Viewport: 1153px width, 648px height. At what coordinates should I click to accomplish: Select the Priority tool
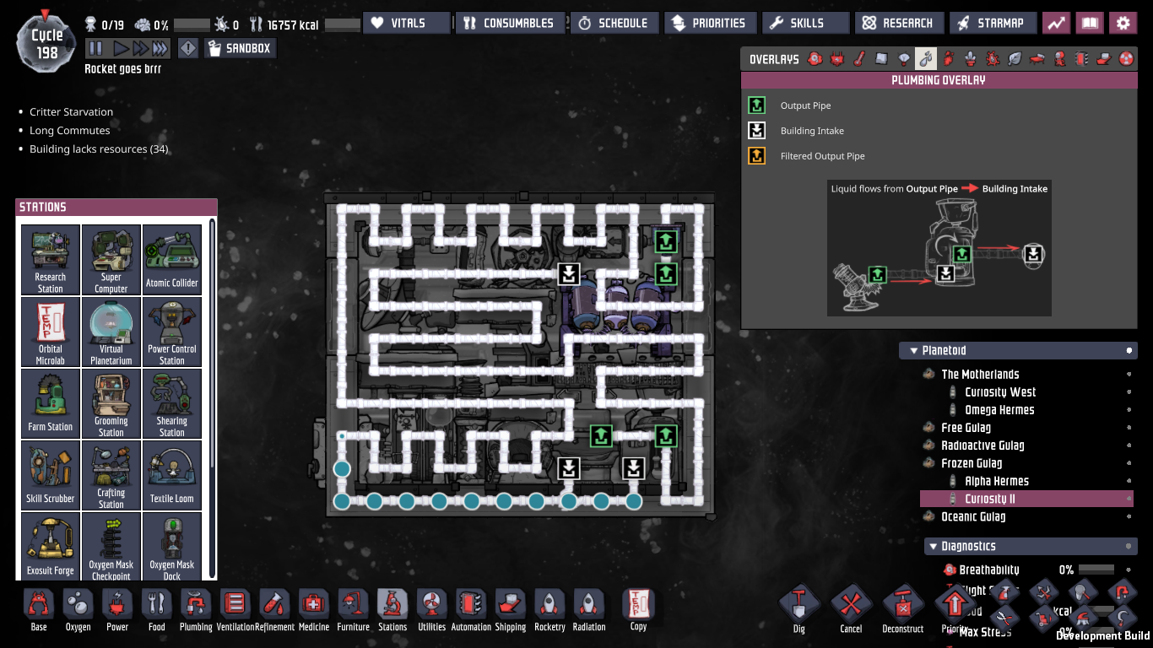tap(954, 606)
